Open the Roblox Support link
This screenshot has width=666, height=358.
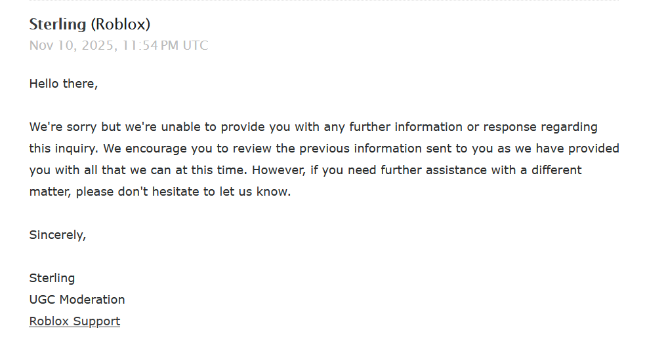point(74,321)
